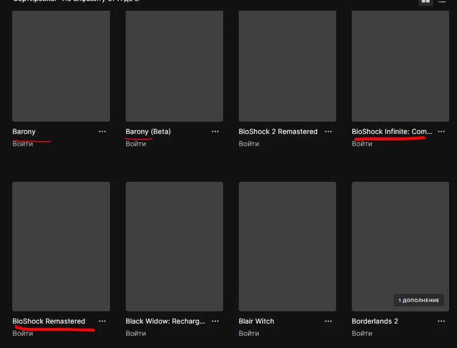This screenshot has height=348, width=457.
Task: Click 'Войти' under Borderlands 2
Action: tap(362, 333)
